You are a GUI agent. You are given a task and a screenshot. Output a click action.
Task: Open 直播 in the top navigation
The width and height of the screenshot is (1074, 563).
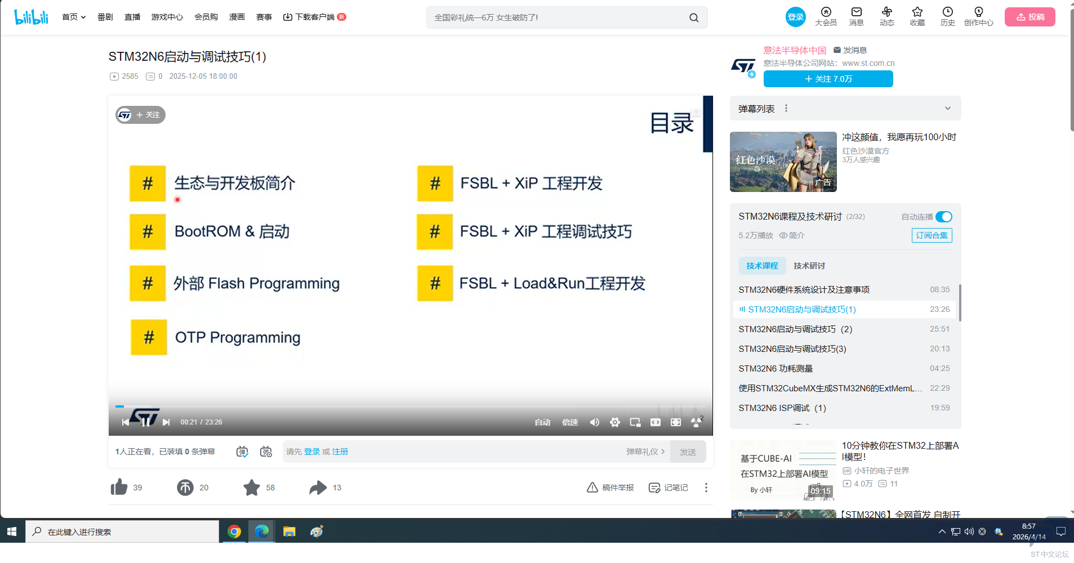(132, 17)
